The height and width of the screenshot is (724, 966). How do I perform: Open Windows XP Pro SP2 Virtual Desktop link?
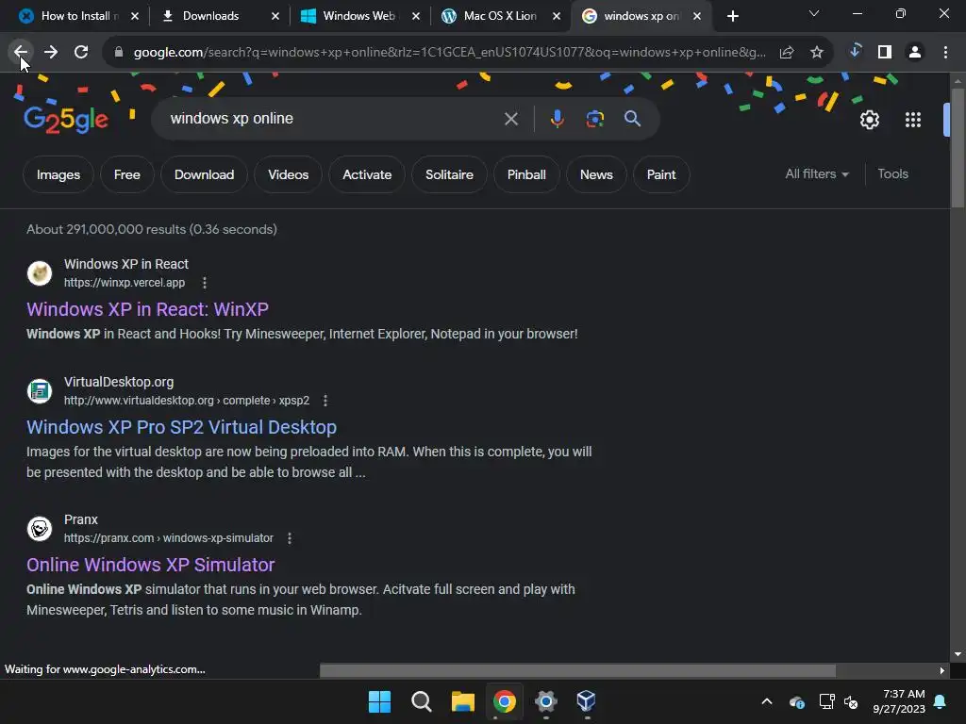[182, 427]
